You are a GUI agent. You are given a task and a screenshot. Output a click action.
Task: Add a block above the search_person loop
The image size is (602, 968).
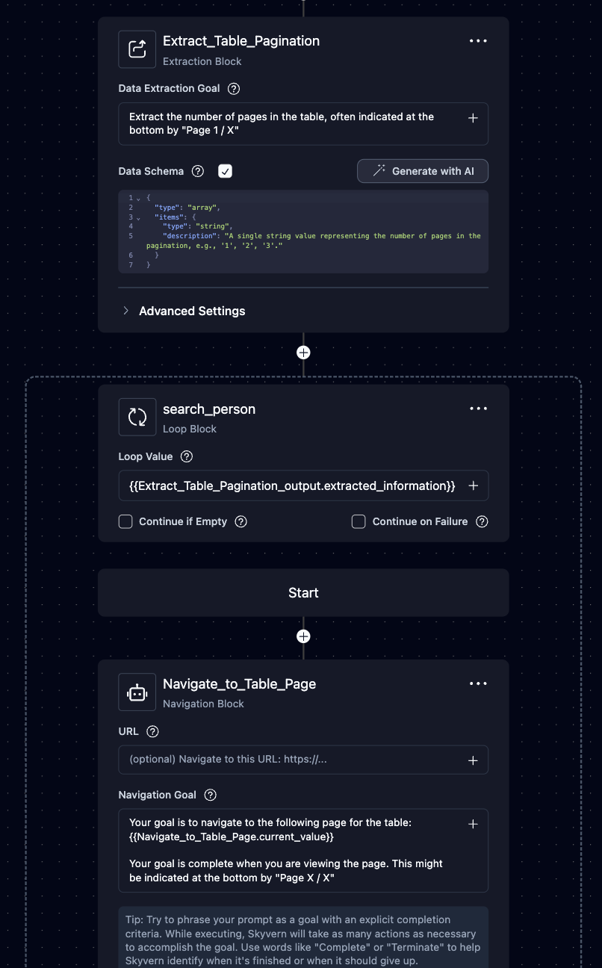tap(303, 352)
